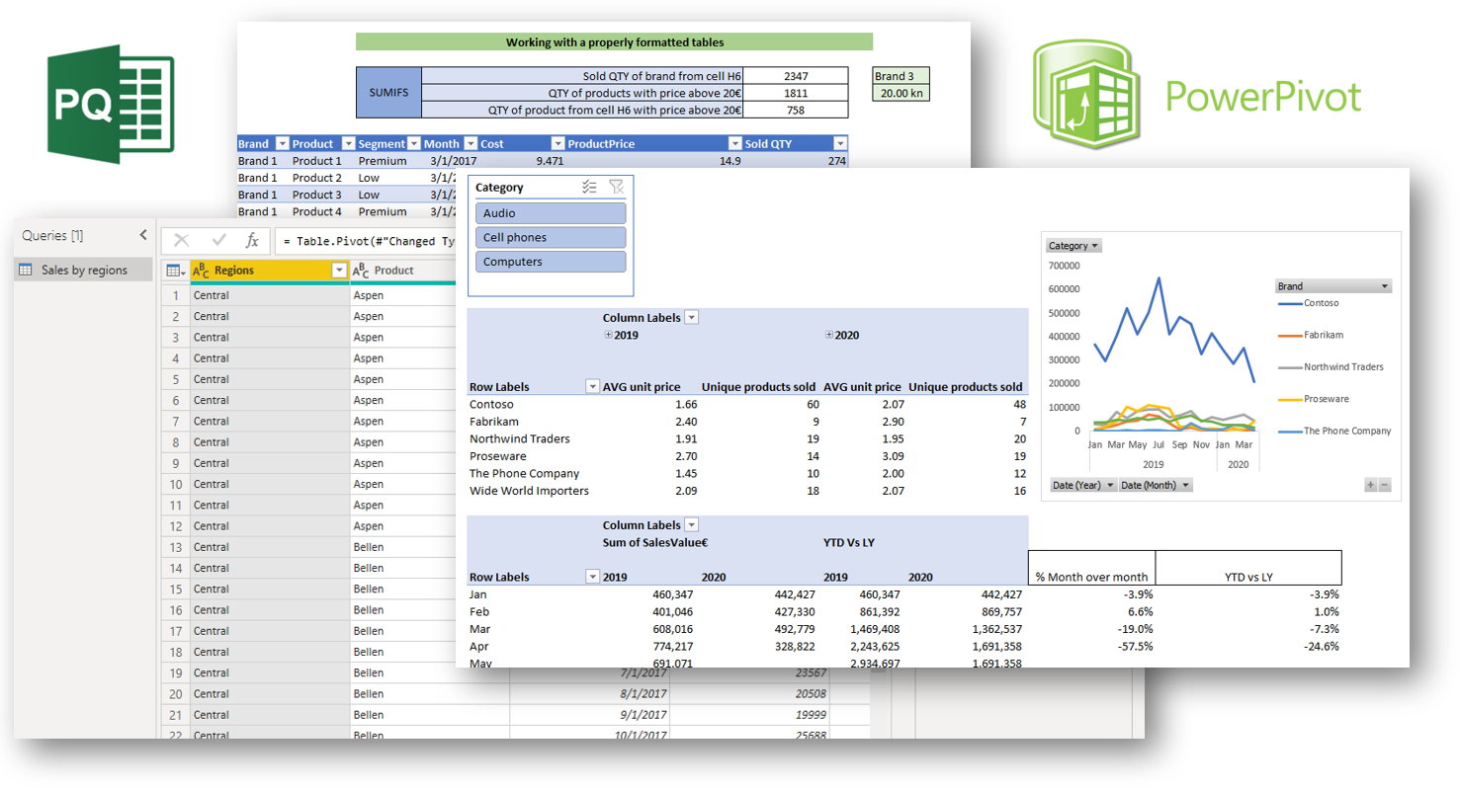Open the Brand legend field dropdown
The image size is (1460, 788).
[x=1332, y=286]
